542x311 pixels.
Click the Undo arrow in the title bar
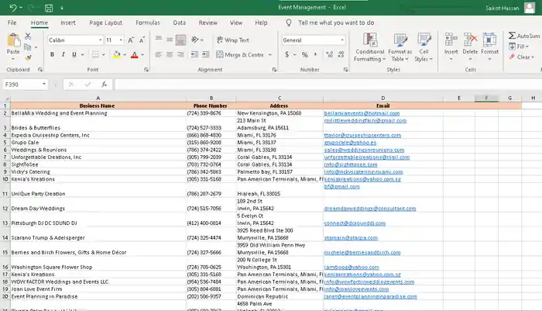(13, 7)
